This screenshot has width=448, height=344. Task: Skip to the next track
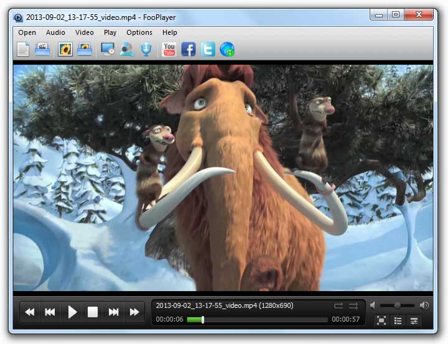(x=113, y=312)
